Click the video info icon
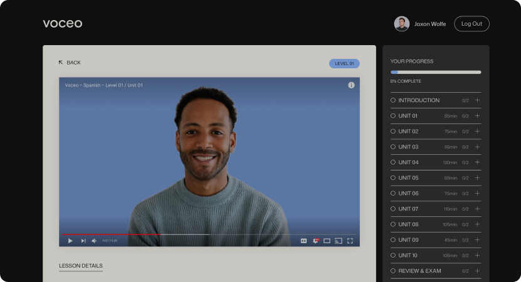This screenshot has width=521, height=282. (351, 85)
